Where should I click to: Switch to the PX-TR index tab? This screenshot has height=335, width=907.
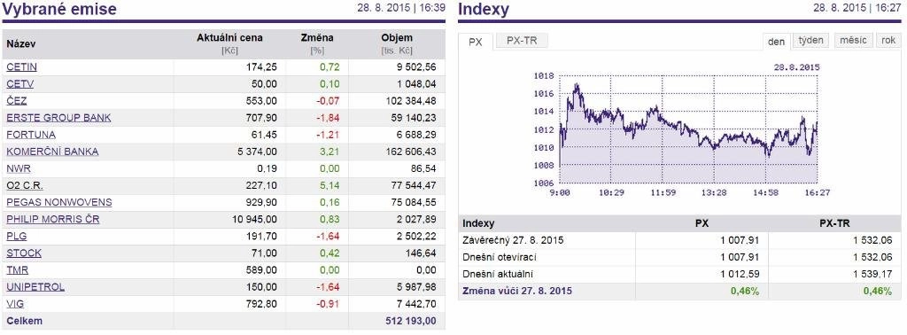(522, 41)
